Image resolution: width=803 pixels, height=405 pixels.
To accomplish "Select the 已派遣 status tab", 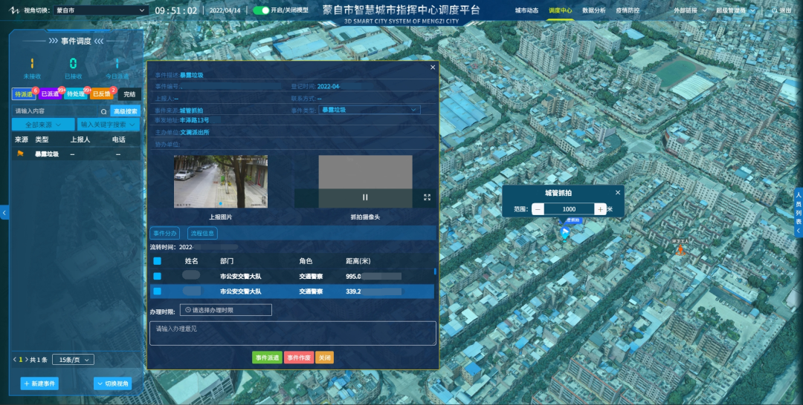I will [50, 94].
